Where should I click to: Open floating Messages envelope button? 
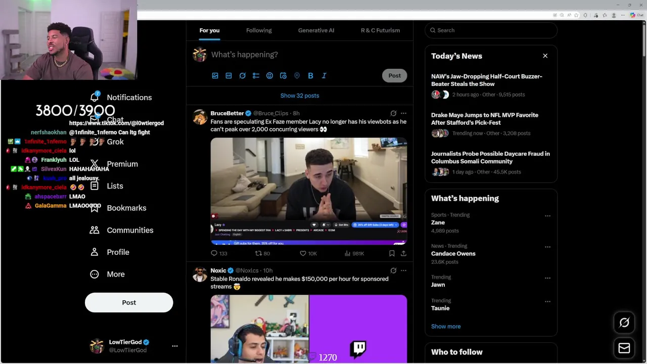624,348
